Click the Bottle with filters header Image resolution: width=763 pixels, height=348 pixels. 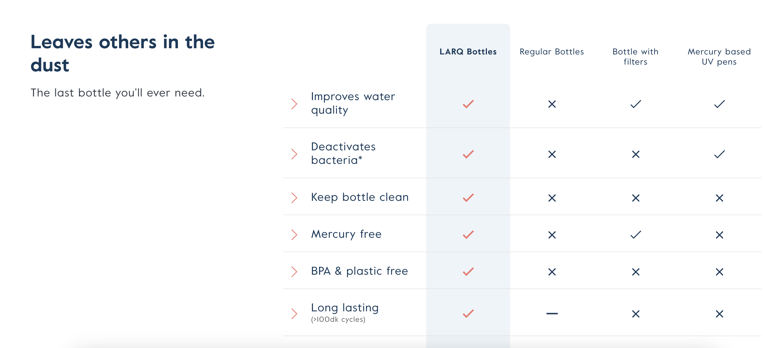(x=636, y=57)
